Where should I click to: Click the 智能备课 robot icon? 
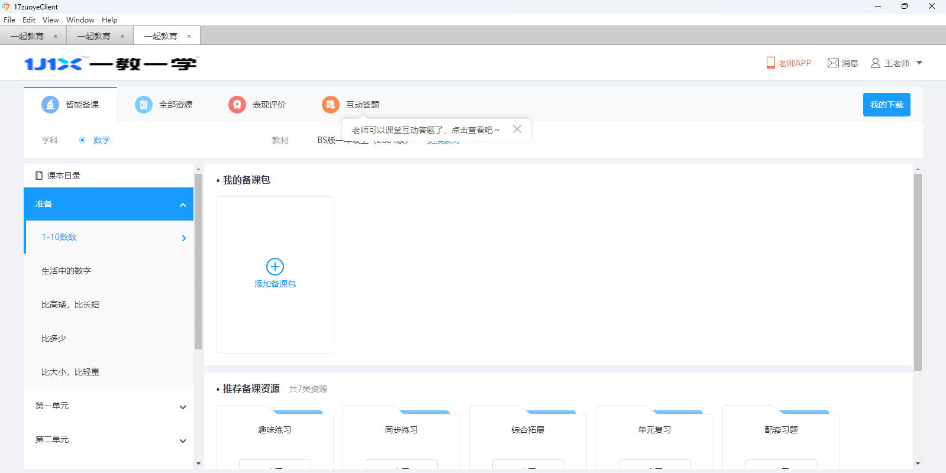(50, 105)
